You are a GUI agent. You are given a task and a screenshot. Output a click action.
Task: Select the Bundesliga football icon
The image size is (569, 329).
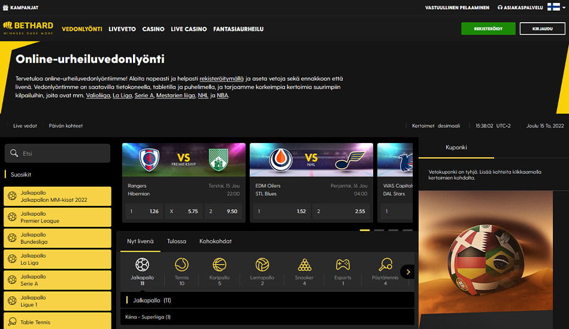tap(13, 238)
